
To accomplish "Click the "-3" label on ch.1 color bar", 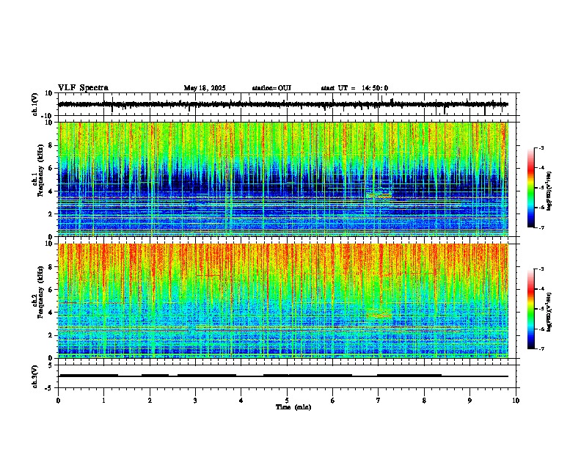I will coord(541,148).
